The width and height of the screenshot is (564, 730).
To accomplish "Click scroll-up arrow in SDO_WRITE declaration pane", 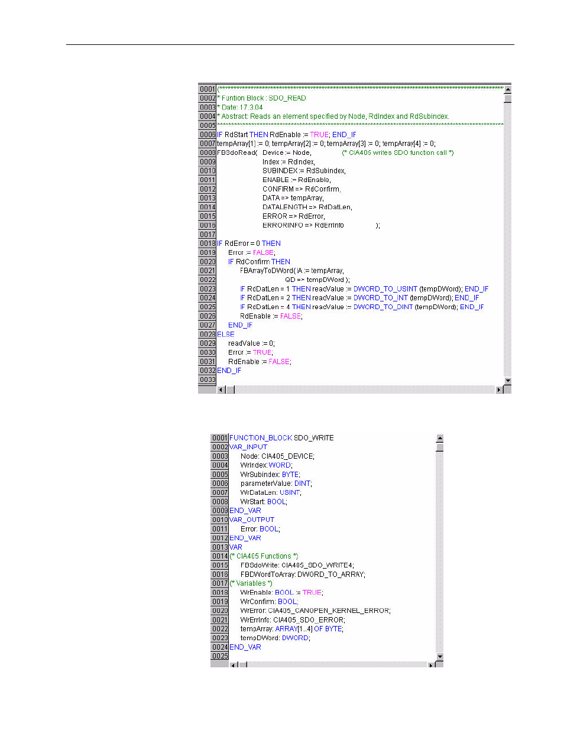I will [440, 438].
